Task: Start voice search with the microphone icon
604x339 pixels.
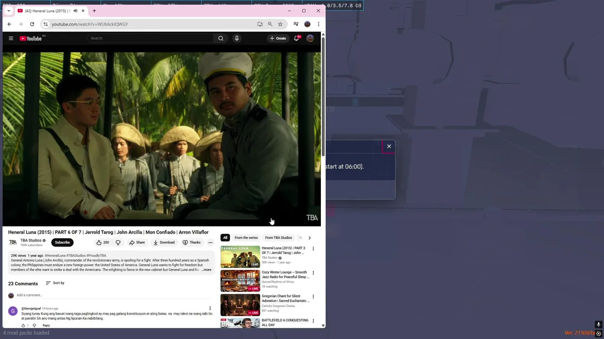Action: click(x=237, y=38)
